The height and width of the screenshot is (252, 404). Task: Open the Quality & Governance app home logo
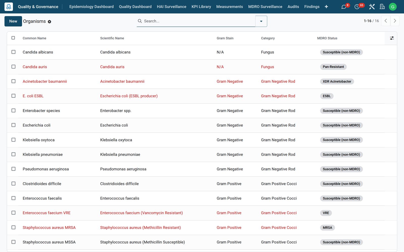coord(9,7)
